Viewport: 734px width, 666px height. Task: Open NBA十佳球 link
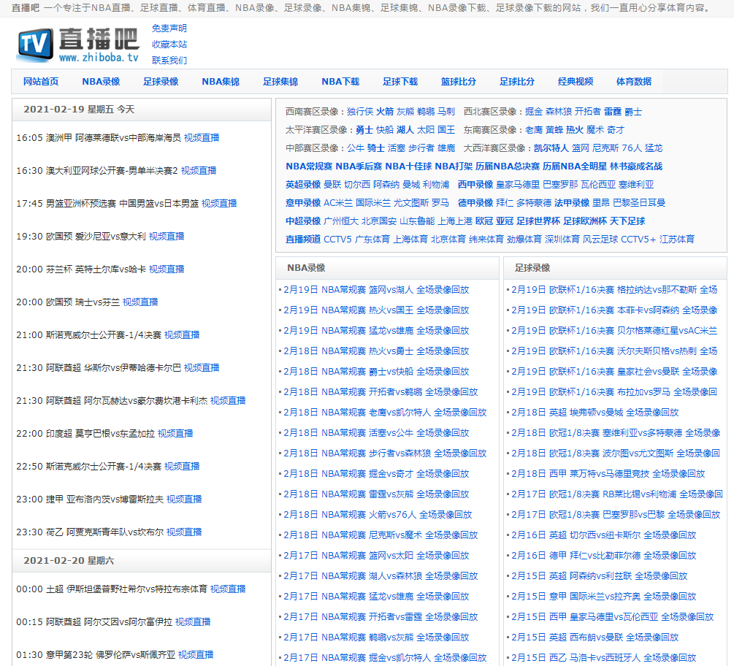pos(408,166)
